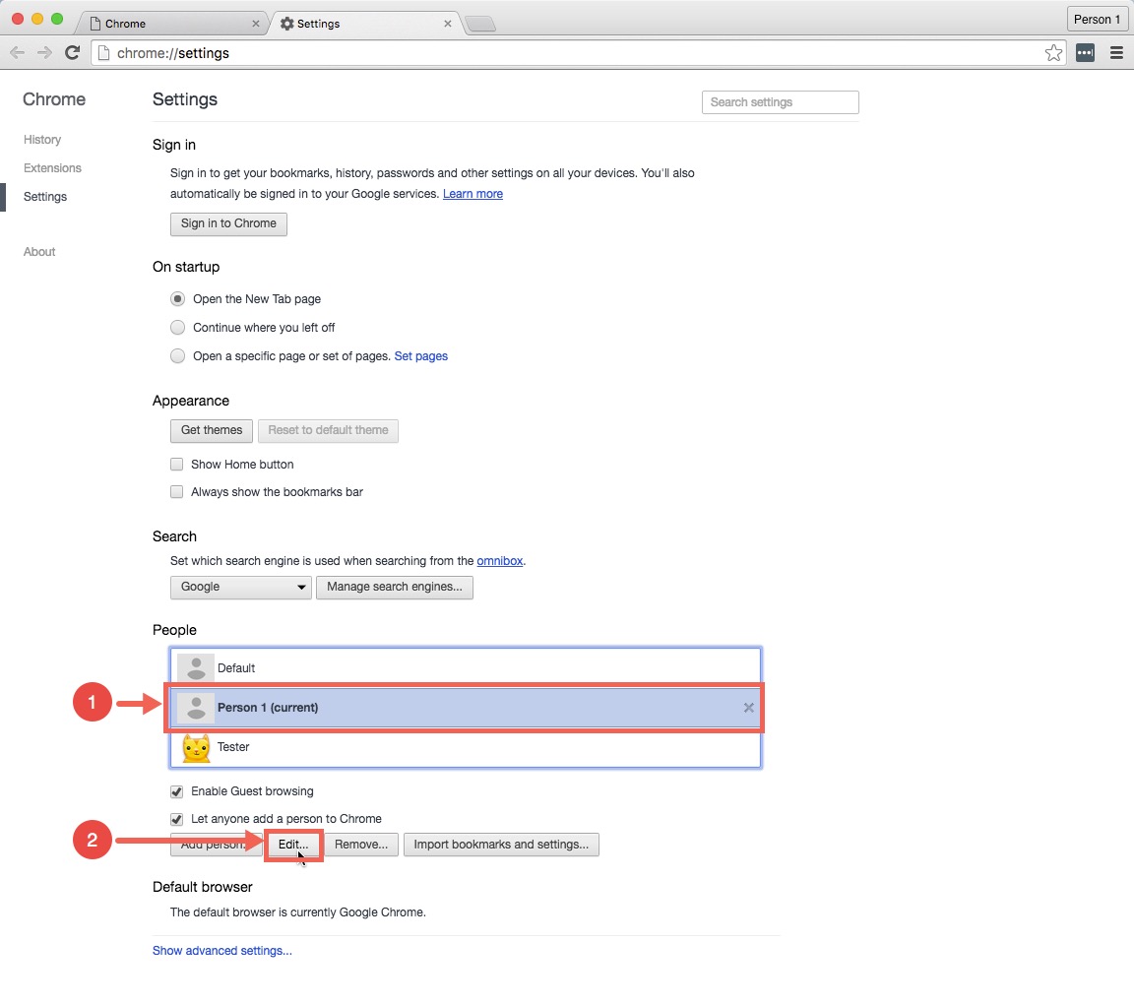Screen dimensions: 1134x1005
Task: Bookmark this page with the star icon
Action: 1053,53
